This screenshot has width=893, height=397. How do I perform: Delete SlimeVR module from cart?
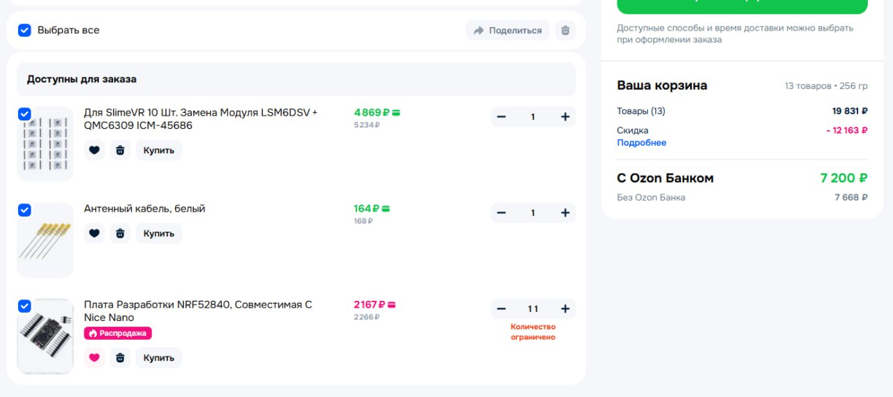pos(120,150)
